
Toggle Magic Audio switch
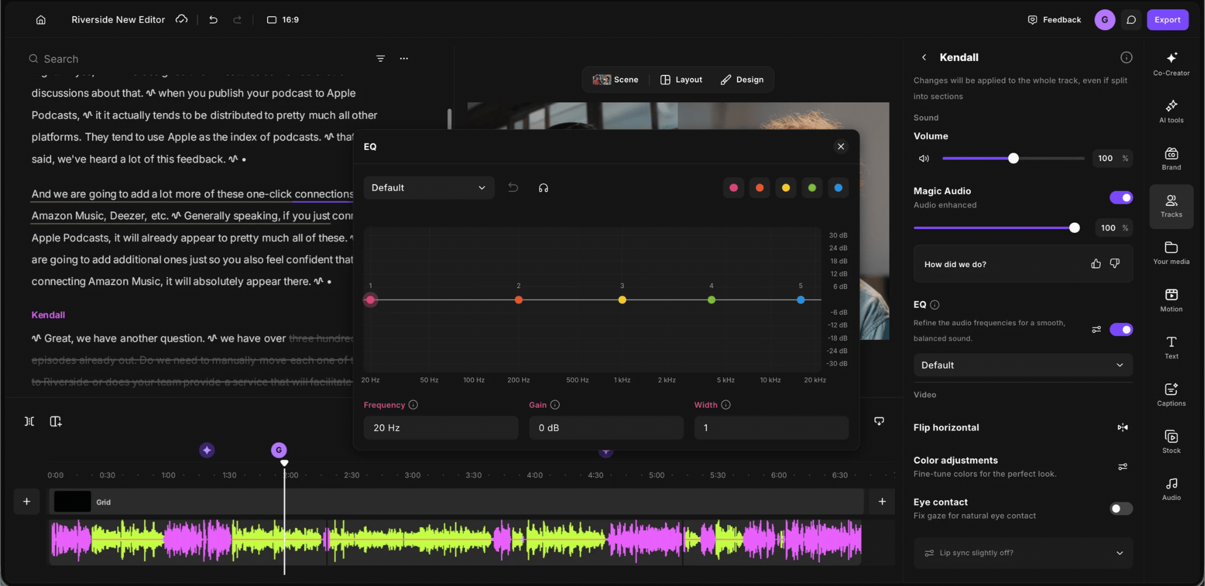coord(1121,198)
